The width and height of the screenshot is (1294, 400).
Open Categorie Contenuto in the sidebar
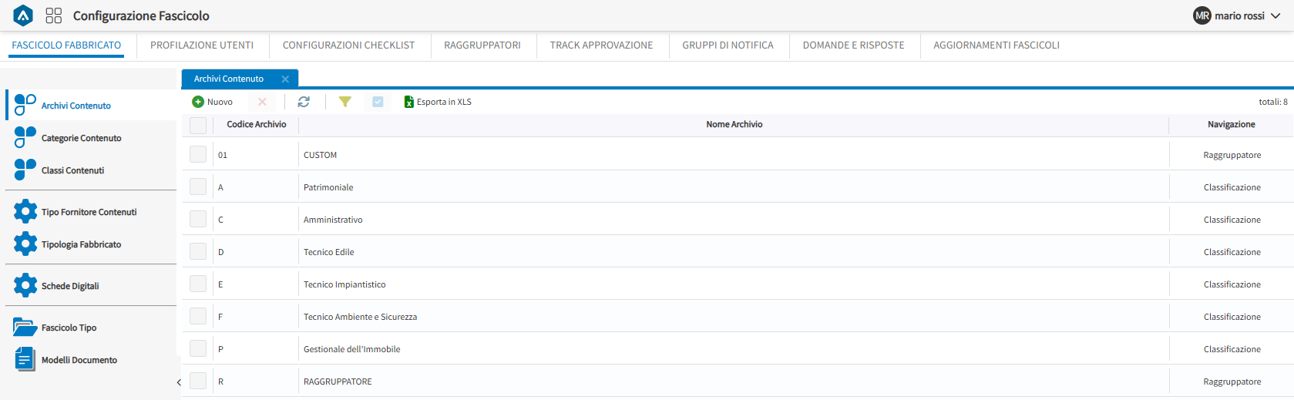click(81, 138)
